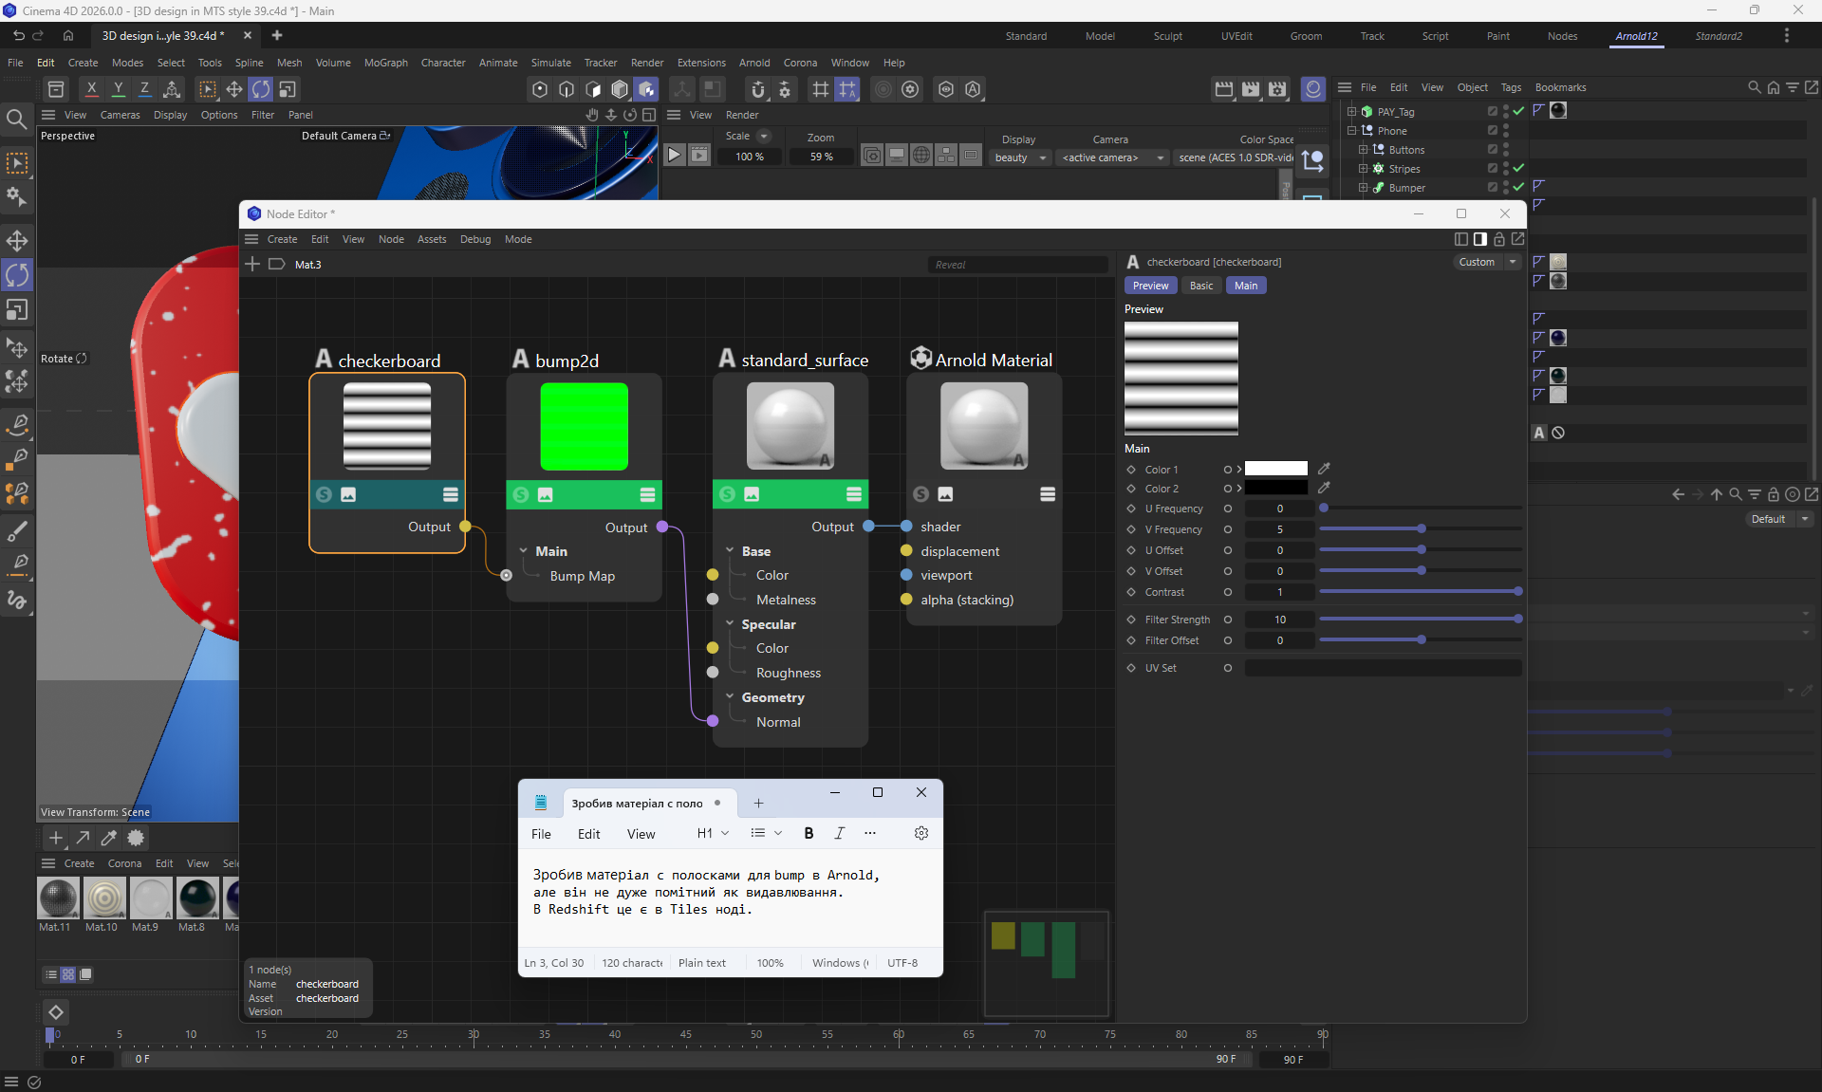
Task: Toggle solo button on checkerboard node
Action: pos(325,494)
